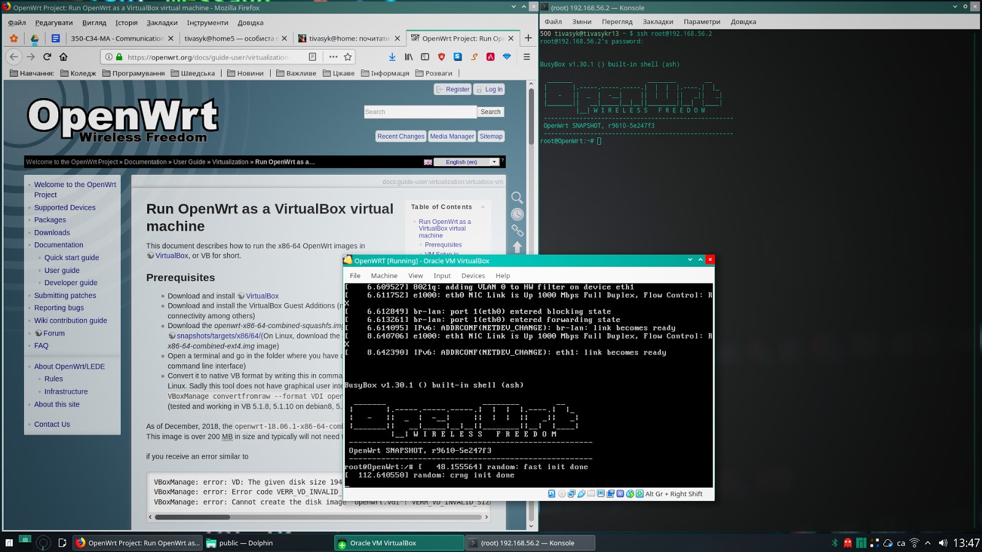
Task: Reload the OpenWrt page in Firefox
Action: pos(47,56)
